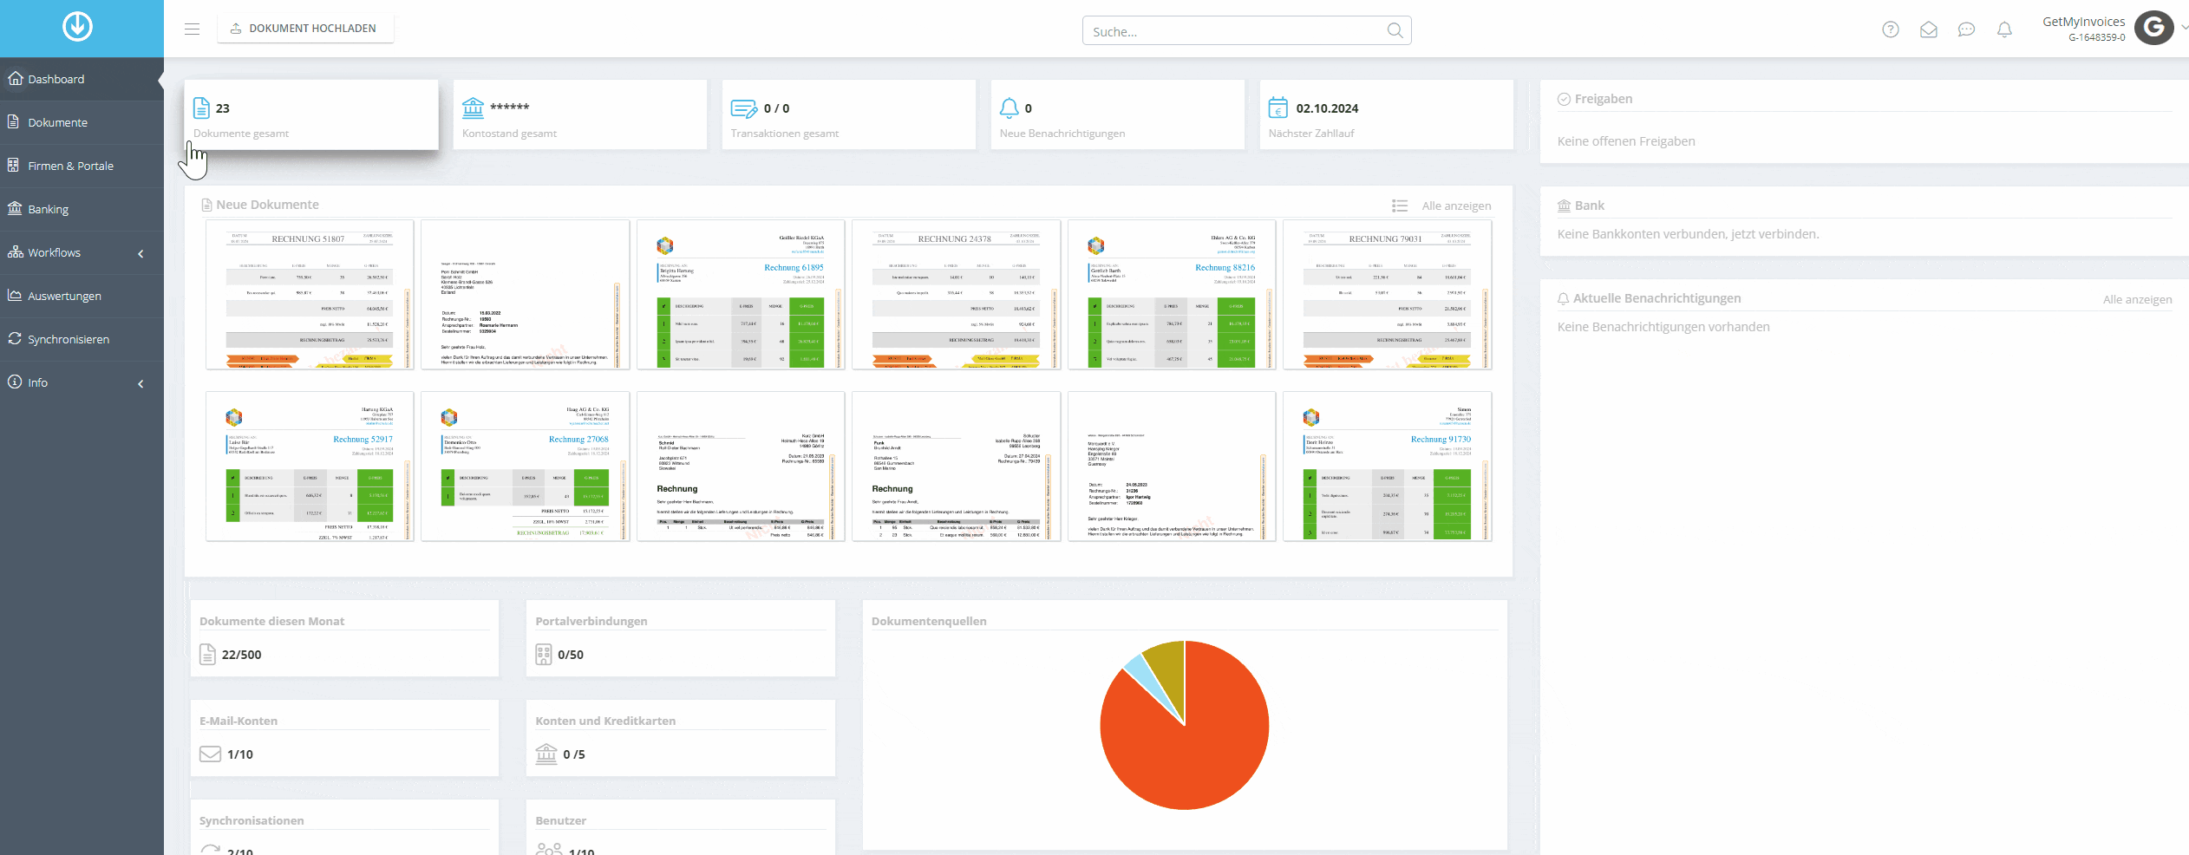The height and width of the screenshot is (855, 2189).
Task: Click the Konten und Kreditkarten bank icon
Action: tap(546, 754)
